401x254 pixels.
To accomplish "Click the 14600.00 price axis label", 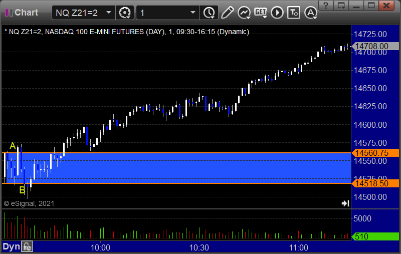I will (370, 125).
